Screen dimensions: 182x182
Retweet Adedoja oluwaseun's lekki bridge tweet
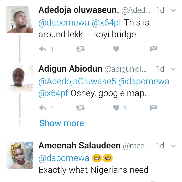tap(80, 49)
